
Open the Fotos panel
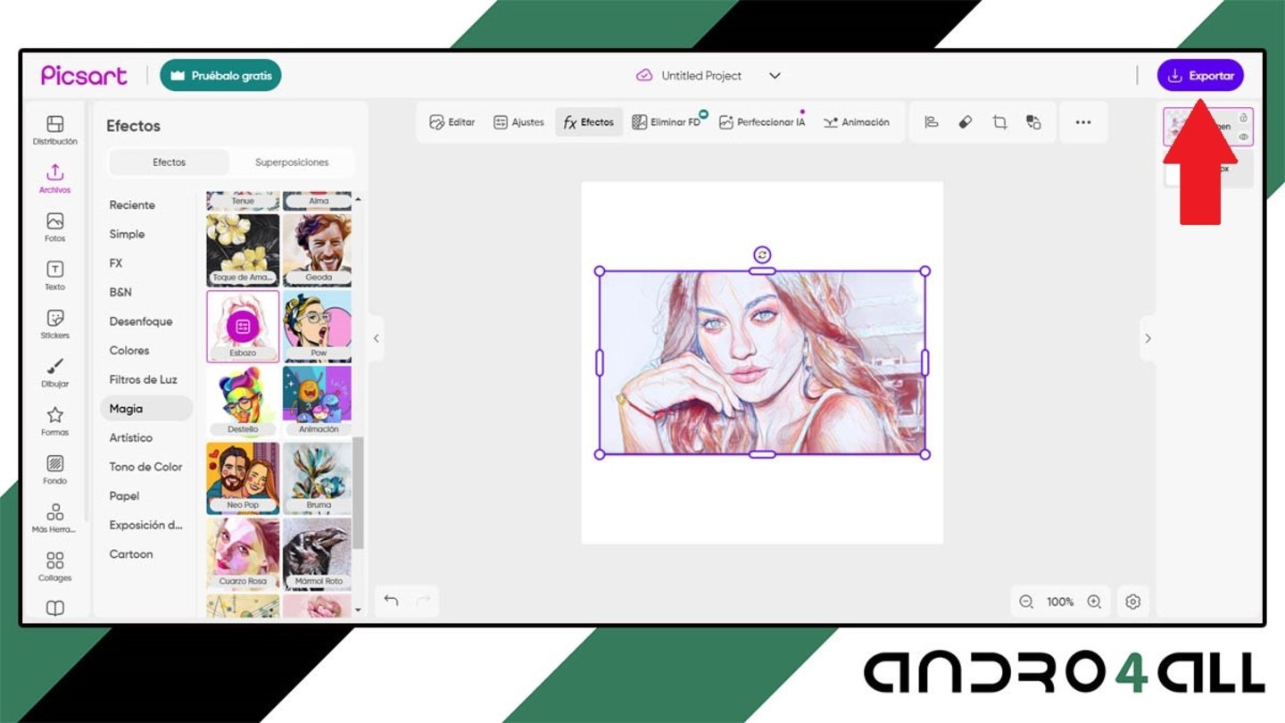pos(54,227)
